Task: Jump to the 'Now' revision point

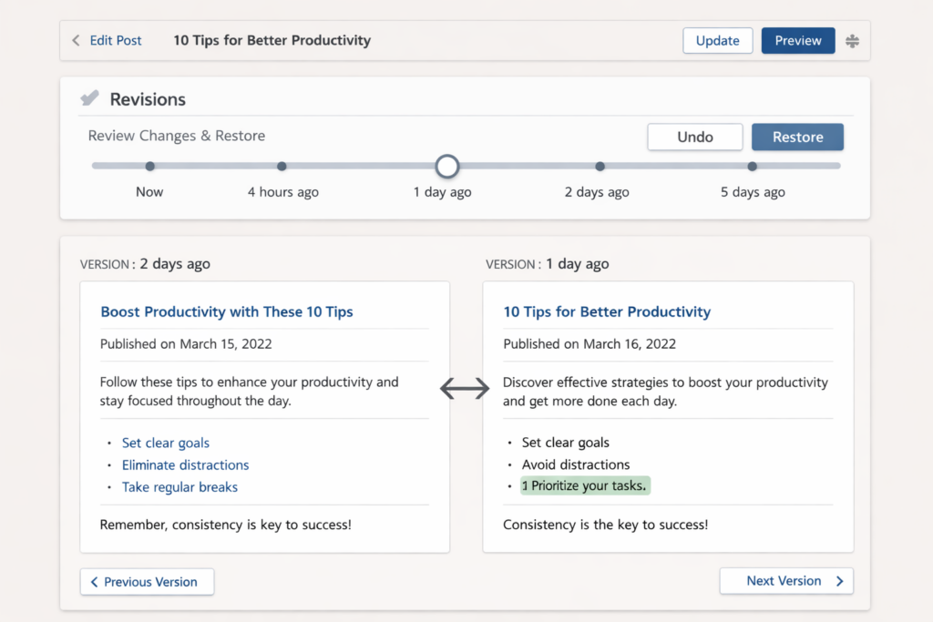Action: point(149,167)
